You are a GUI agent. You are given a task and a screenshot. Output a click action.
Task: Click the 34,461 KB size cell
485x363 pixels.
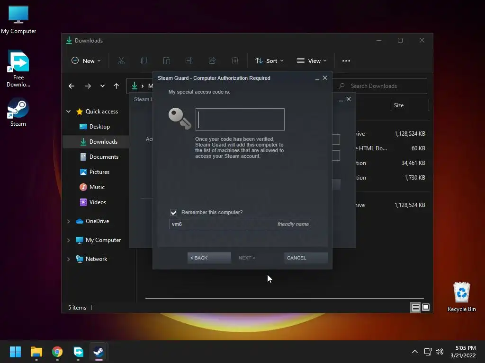[413, 163]
